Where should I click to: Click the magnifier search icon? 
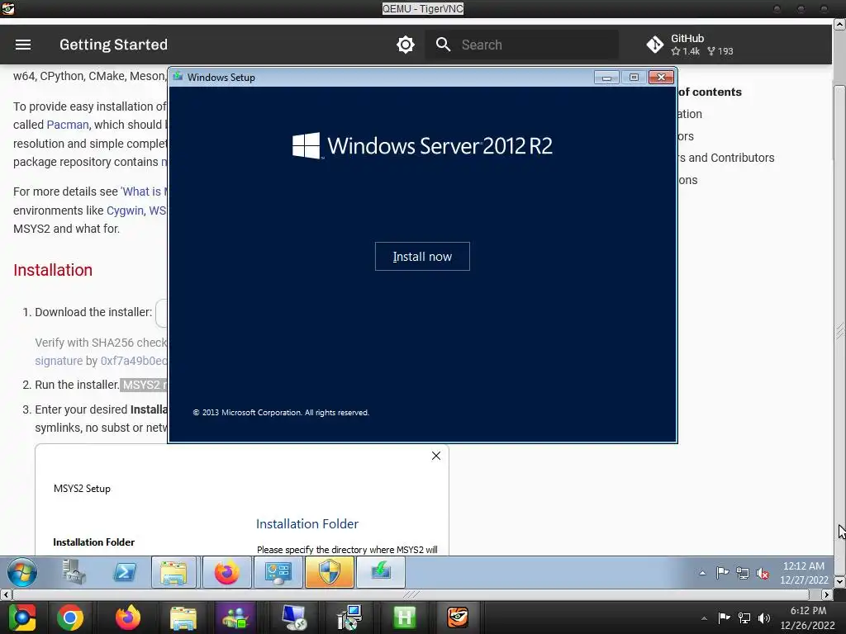(x=443, y=45)
